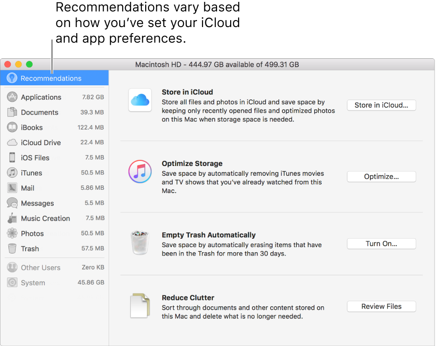Click the green zoom window button
The width and height of the screenshot is (436, 346).
(x=29, y=64)
